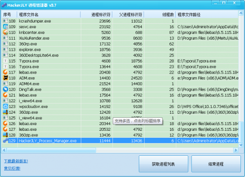Click the liebao icon in row 117
The width and height of the screenshot is (245, 177).
click(x=5, y=72)
